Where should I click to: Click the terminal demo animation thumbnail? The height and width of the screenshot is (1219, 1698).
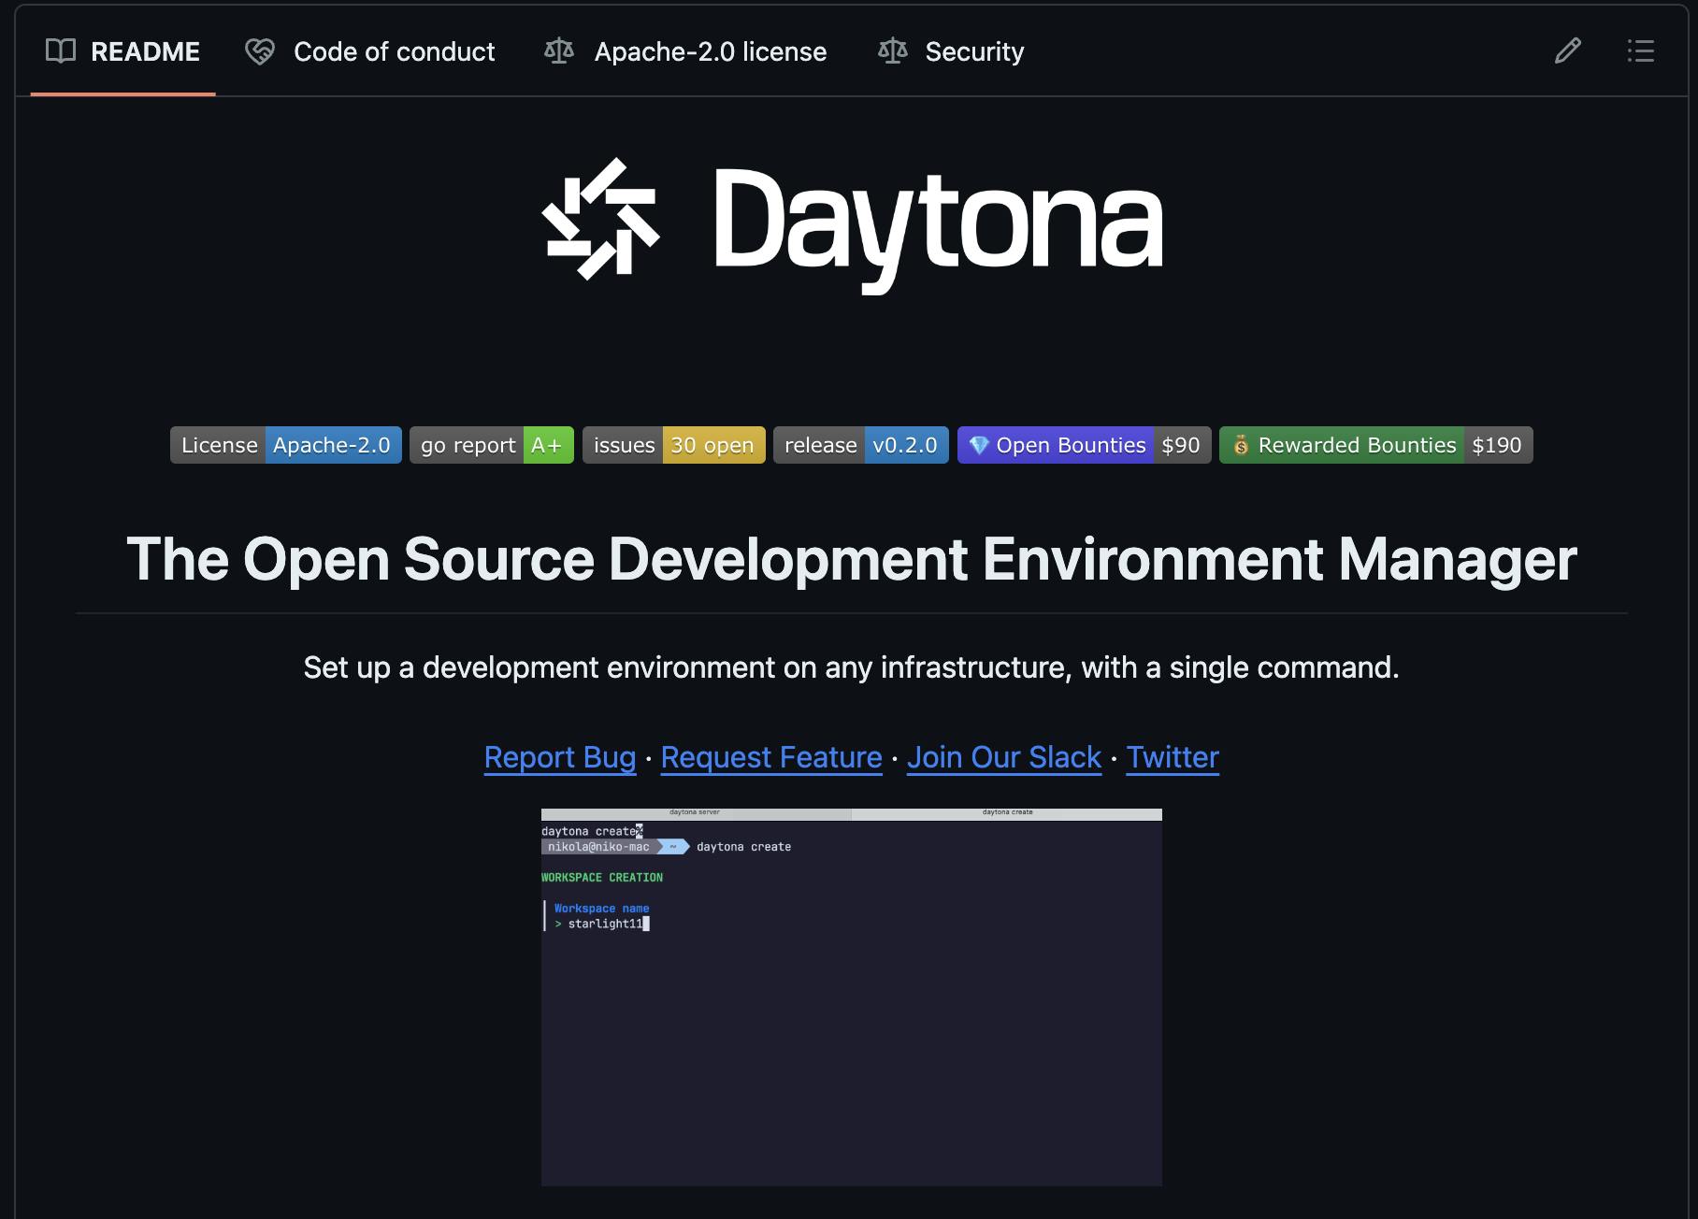click(852, 997)
